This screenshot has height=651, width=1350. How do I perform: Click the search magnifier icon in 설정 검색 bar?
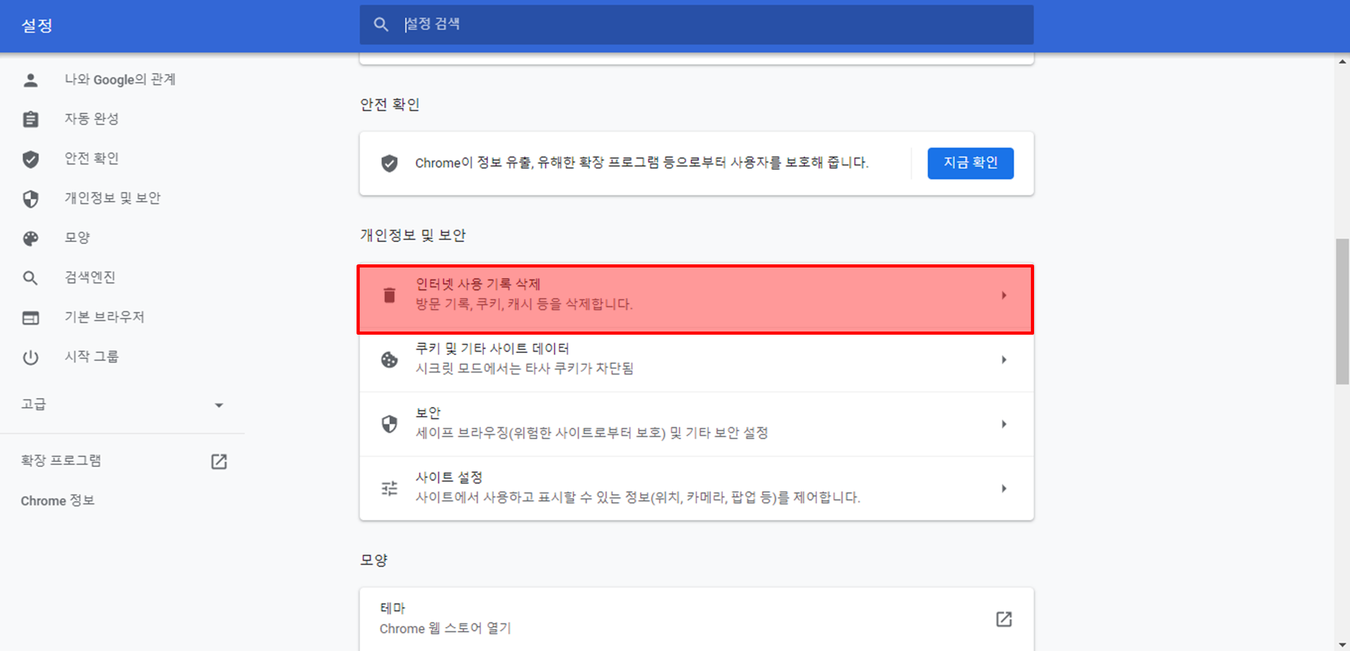pos(381,25)
